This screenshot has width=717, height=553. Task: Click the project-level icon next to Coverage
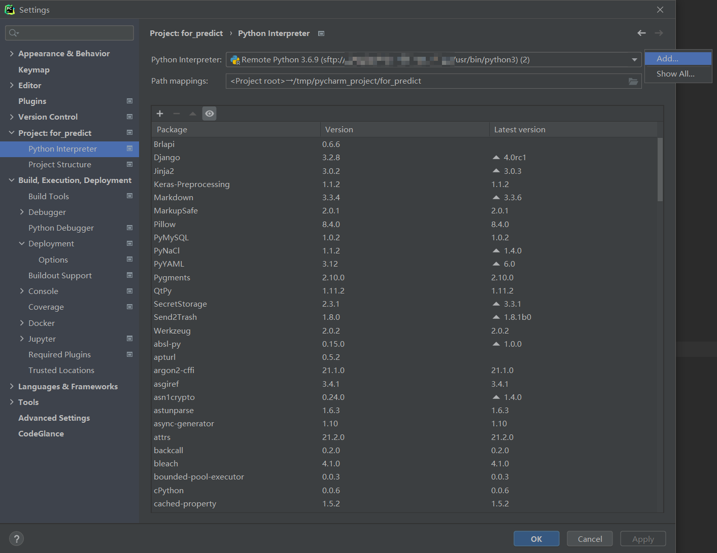click(x=129, y=307)
